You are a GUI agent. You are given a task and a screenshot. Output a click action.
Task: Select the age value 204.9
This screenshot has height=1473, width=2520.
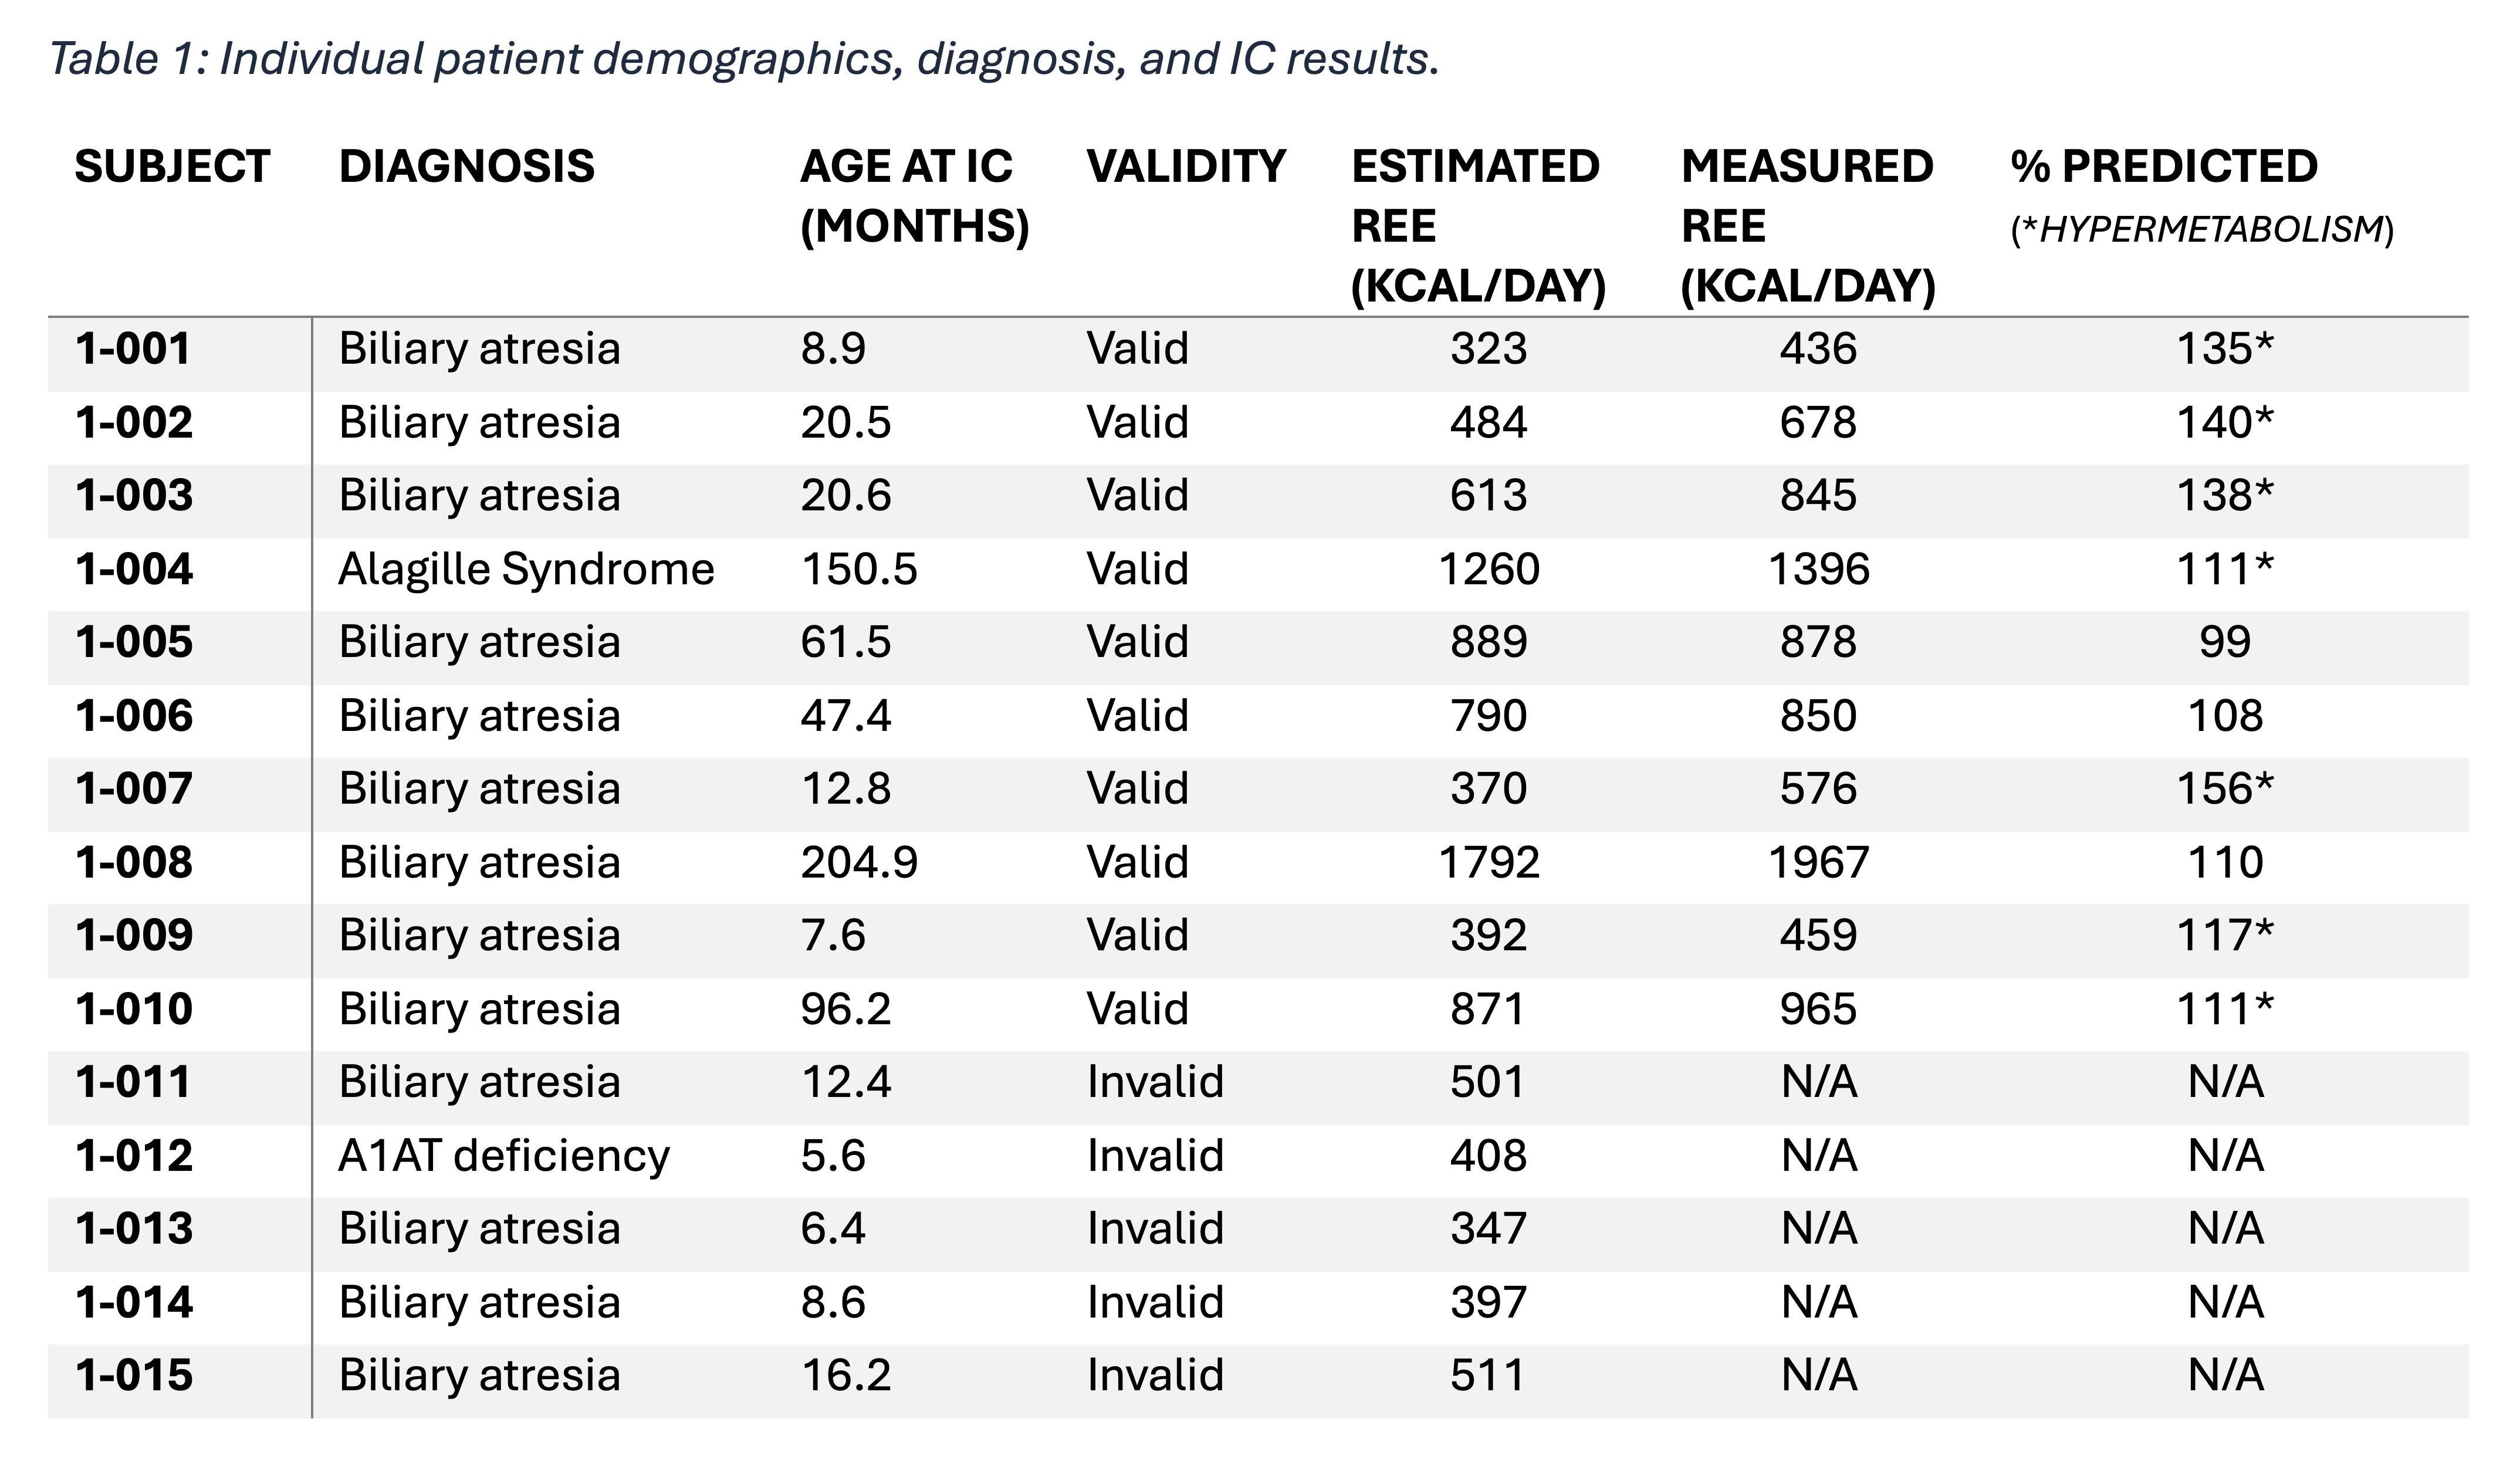(858, 862)
